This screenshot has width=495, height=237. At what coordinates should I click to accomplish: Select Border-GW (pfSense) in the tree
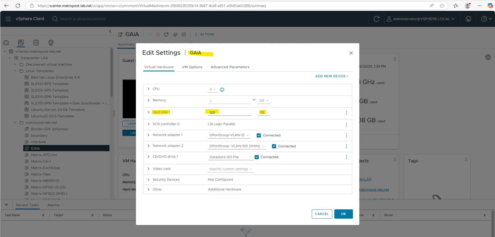(49, 129)
